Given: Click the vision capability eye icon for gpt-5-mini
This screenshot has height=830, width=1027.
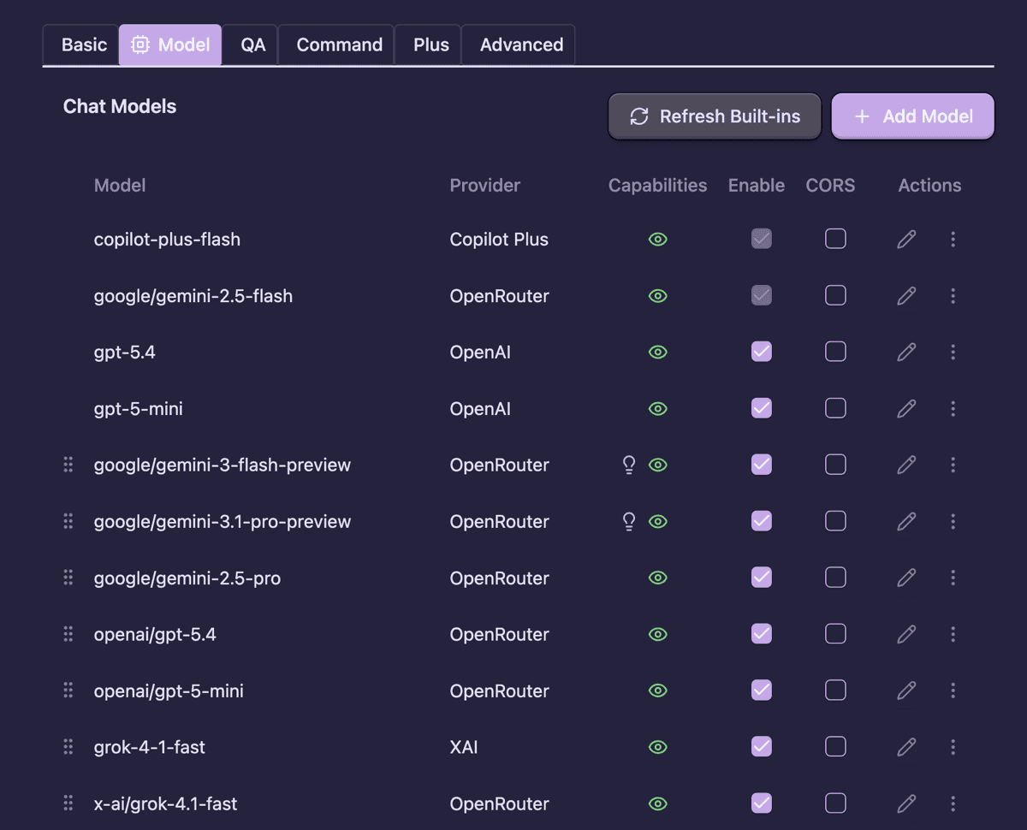Looking at the screenshot, I should coord(657,408).
